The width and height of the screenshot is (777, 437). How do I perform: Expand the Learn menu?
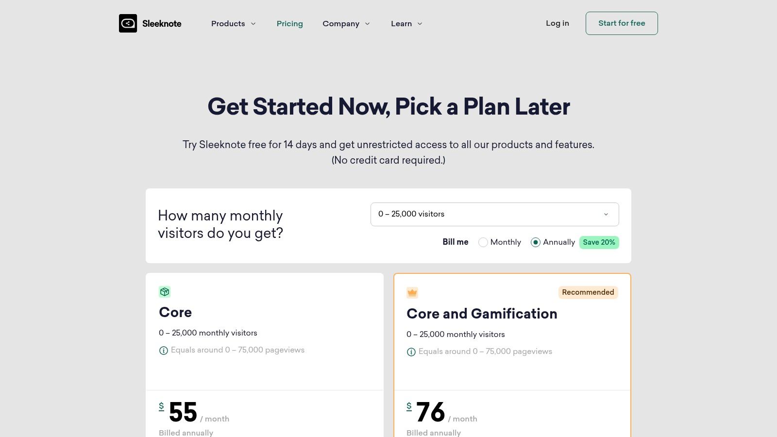406,23
